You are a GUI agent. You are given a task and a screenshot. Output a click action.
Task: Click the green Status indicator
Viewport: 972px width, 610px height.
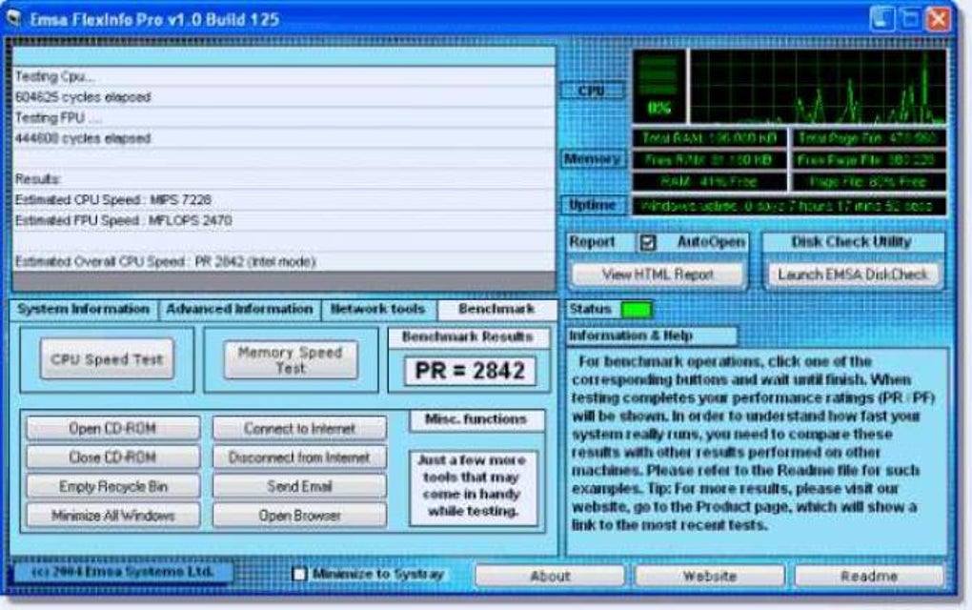(636, 310)
